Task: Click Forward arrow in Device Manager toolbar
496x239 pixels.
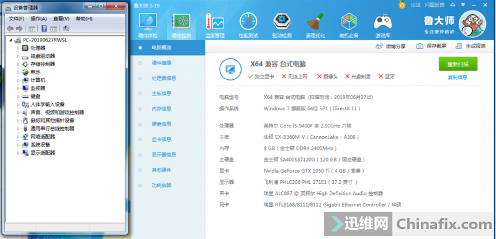Action: click(19, 28)
